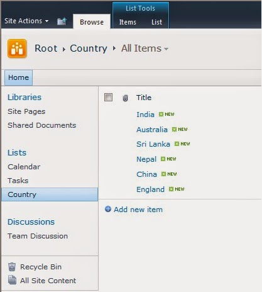
Task: Click the Navigate Up folder icon
Action: (62, 21)
